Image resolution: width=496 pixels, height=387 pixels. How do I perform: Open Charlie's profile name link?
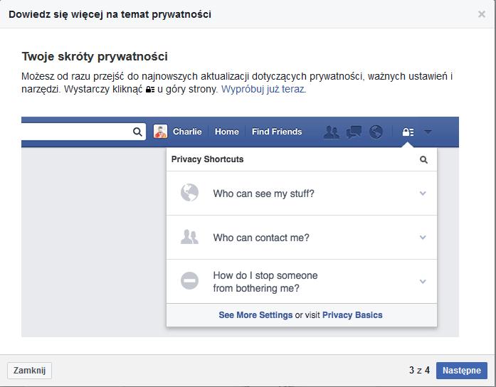click(187, 132)
